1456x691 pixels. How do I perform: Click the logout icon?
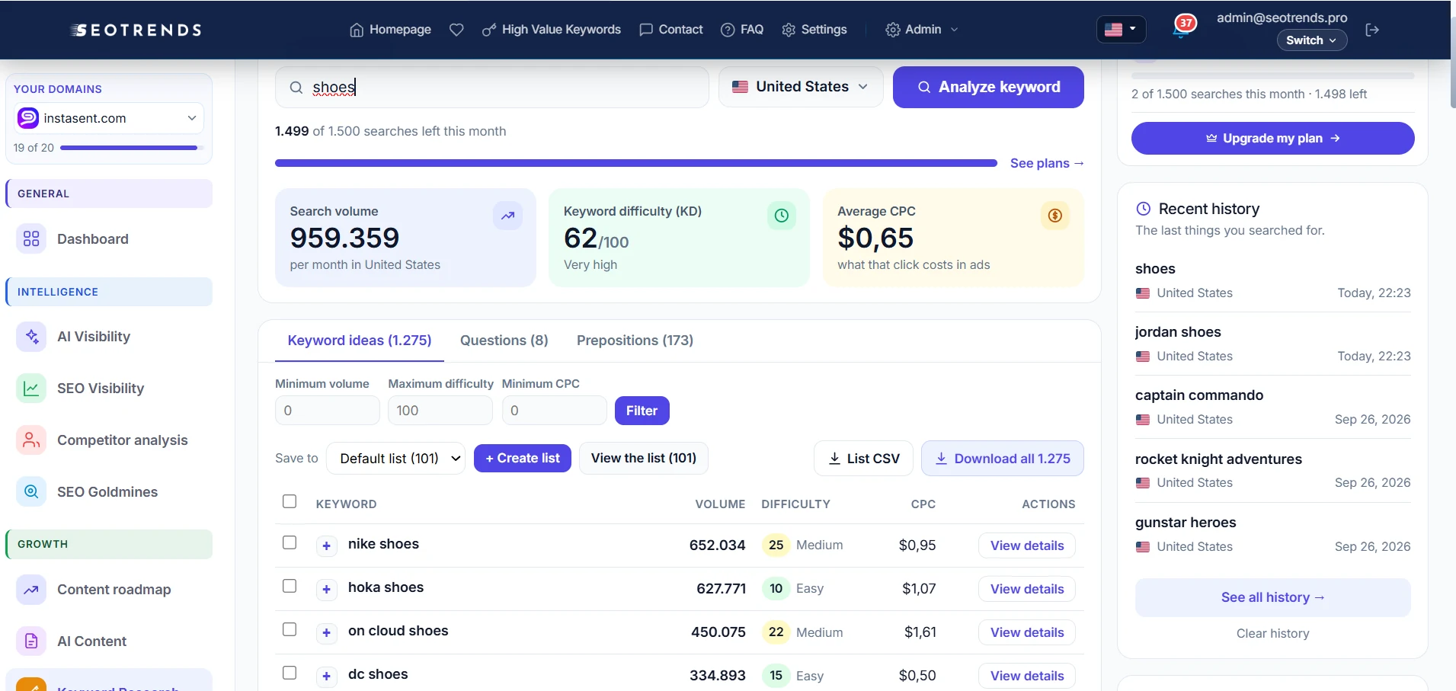pos(1372,30)
